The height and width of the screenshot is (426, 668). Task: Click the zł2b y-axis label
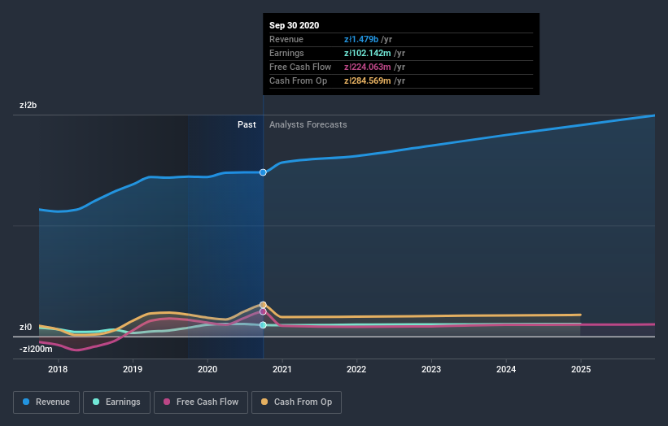click(x=28, y=105)
